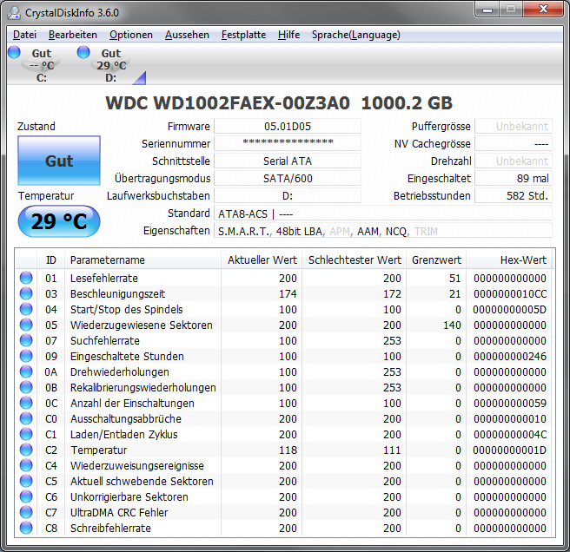Click status orb for Rekalibrierungswiederholungen row
570x552 pixels.
pos(26,387)
